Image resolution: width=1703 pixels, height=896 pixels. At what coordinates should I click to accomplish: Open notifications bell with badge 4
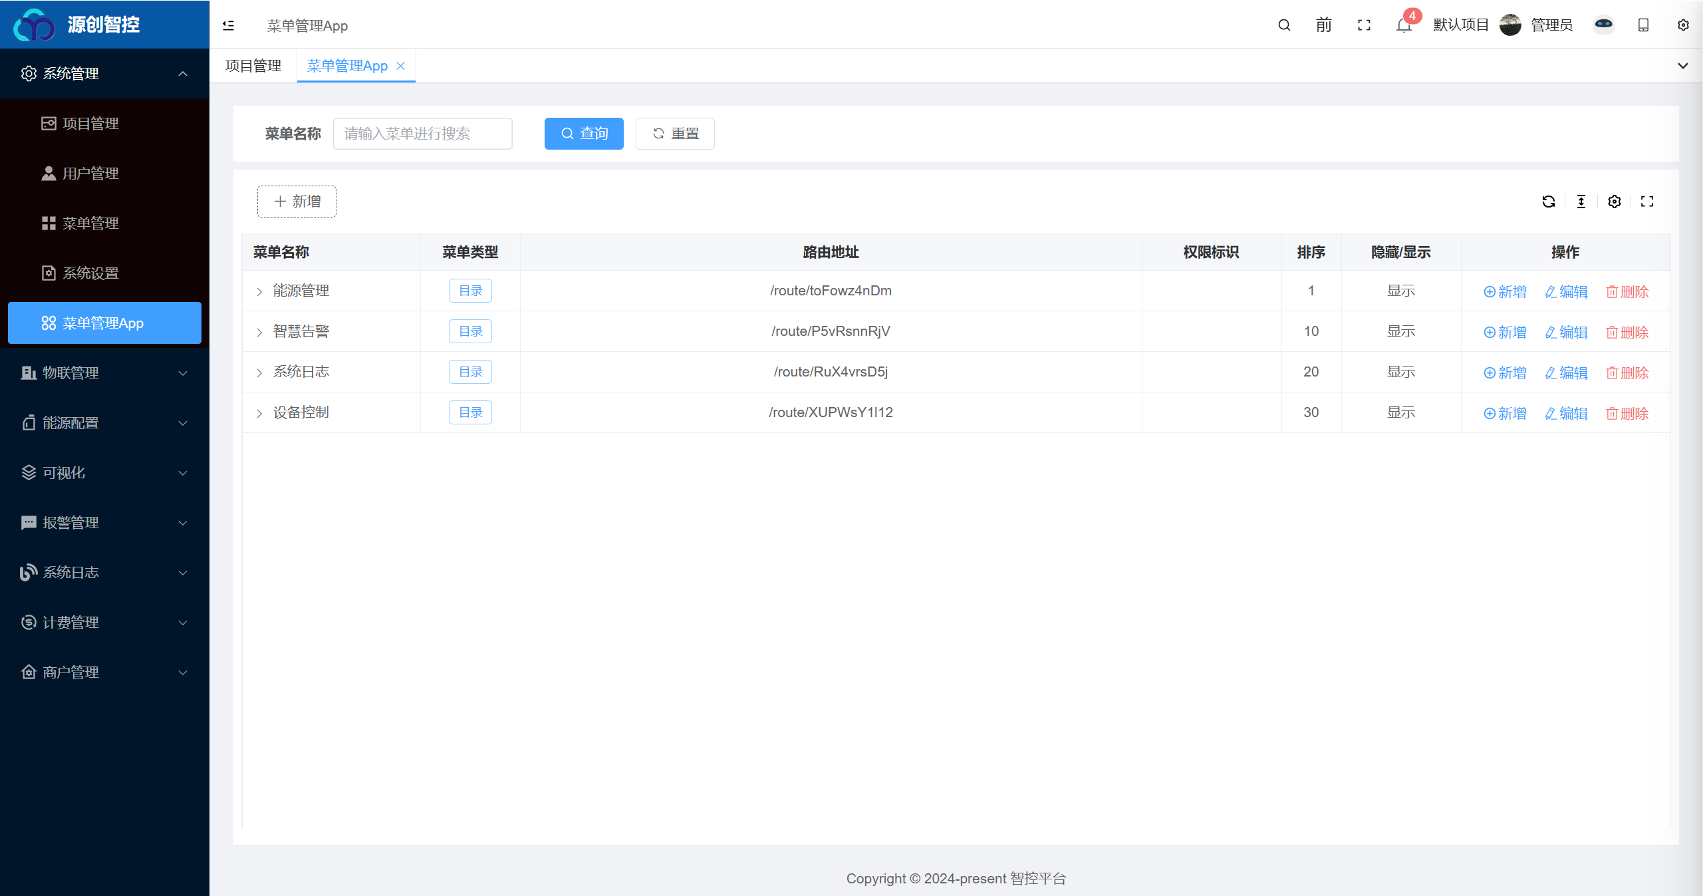click(x=1404, y=25)
